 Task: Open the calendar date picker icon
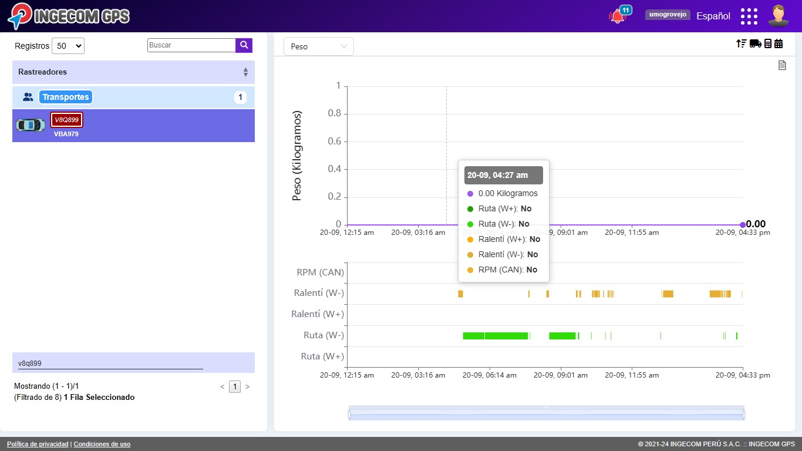[779, 43]
